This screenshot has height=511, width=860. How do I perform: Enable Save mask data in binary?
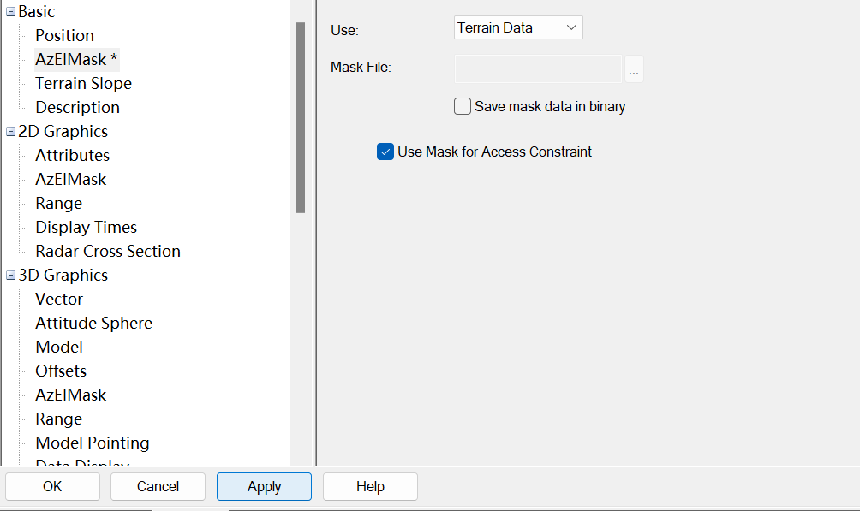pos(463,107)
